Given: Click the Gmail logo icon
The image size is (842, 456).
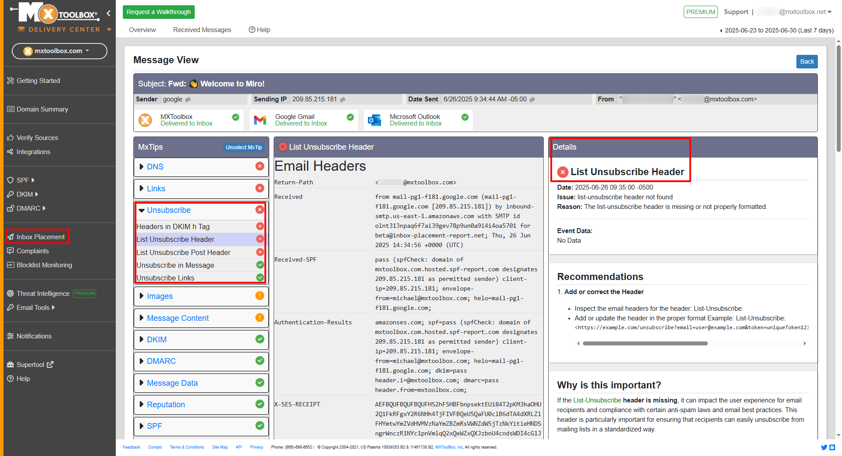Looking at the screenshot, I should point(260,120).
